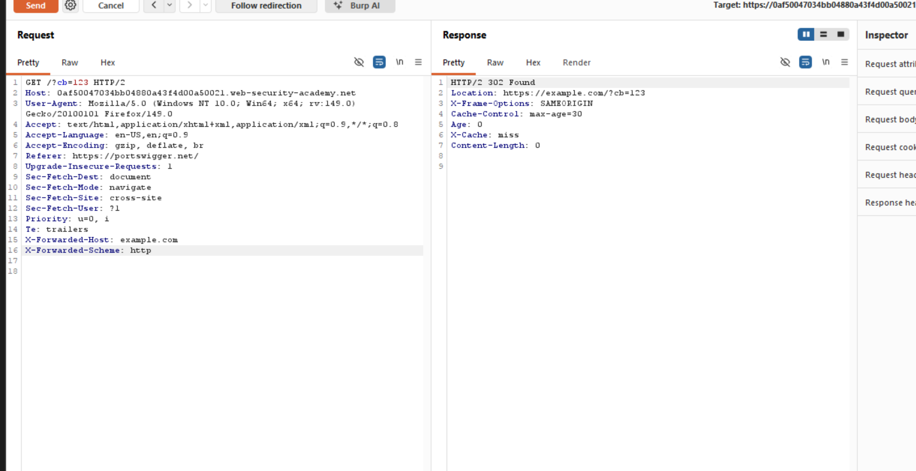Viewport: 916px width, 471px height.
Task: Toggle word wrap icon in Response panel
Action: point(805,62)
